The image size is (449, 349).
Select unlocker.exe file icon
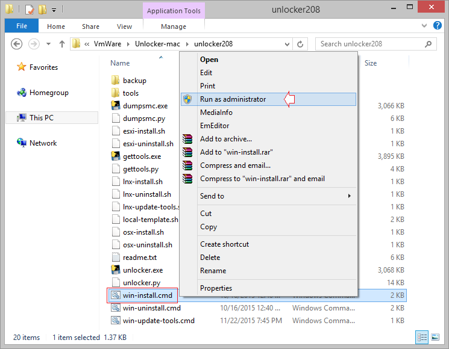point(116,270)
